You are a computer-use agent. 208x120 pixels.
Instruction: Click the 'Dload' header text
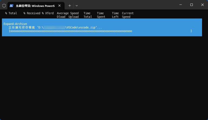tap(61, 17)
